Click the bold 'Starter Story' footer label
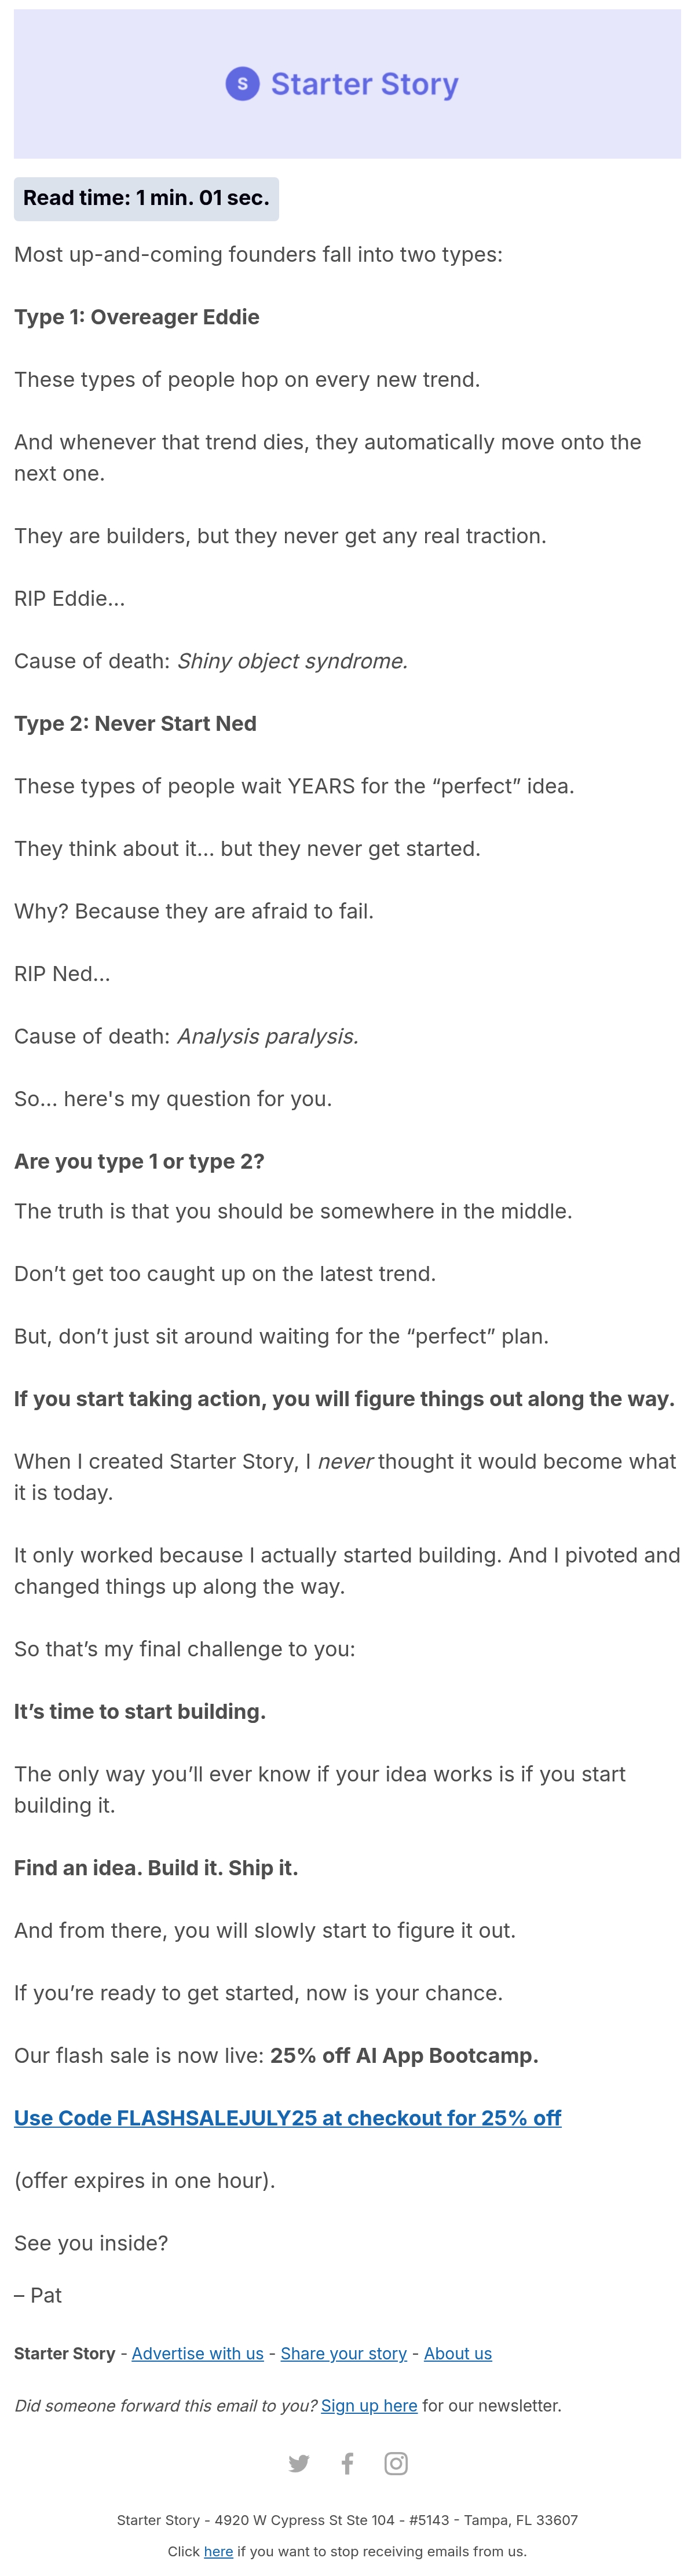This screenshot has width=695, height=2576. point(65,2353)
